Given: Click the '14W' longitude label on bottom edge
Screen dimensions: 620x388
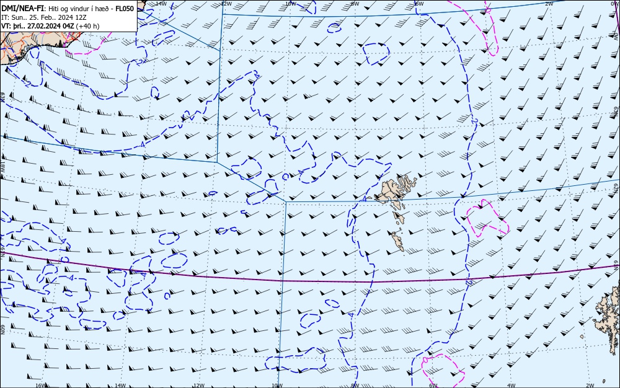Looking at the screenshot, I should point(120,386).
